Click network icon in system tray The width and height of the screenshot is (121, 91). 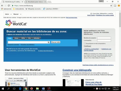100,89
